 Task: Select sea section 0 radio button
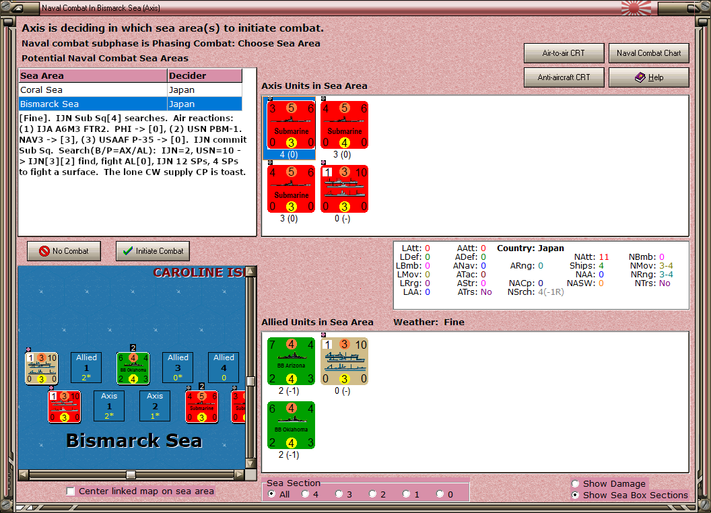(440, 494)
